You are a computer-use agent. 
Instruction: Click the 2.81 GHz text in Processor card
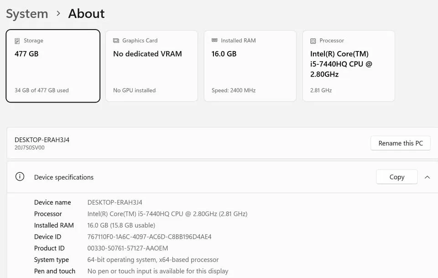[x=321, y=90]
